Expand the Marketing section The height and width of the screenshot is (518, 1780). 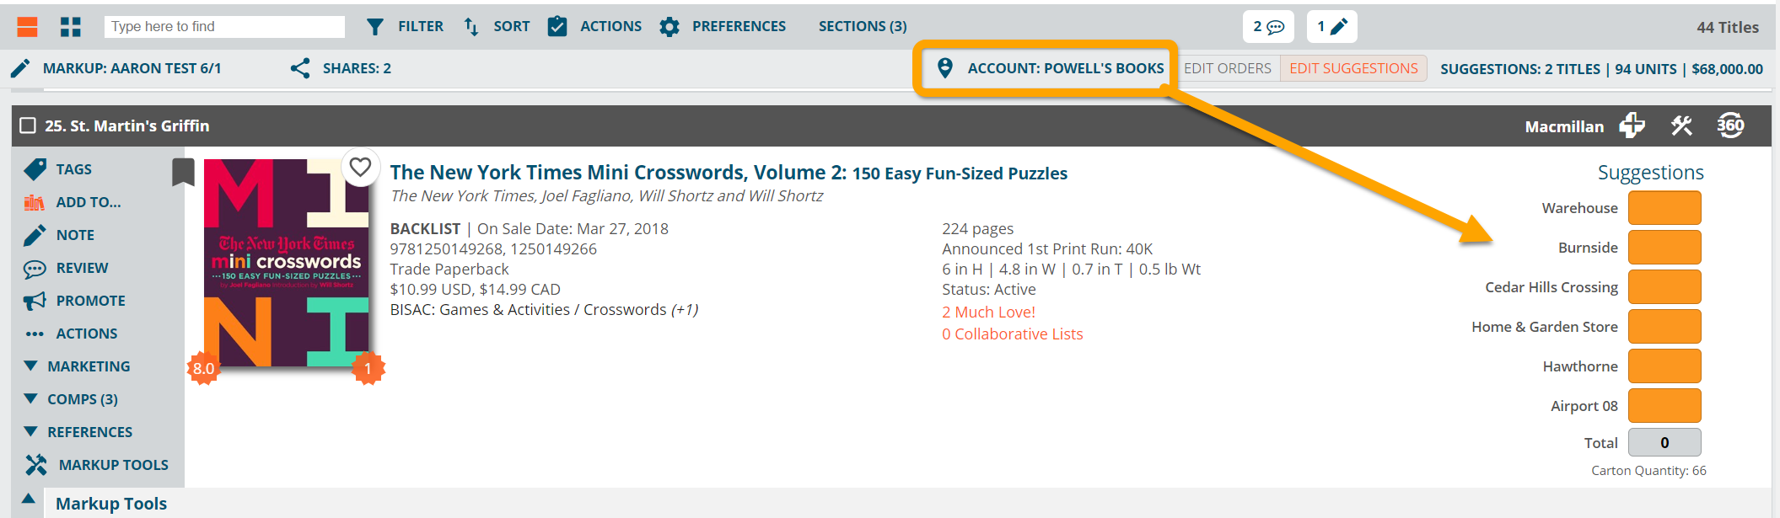point(78,366)
